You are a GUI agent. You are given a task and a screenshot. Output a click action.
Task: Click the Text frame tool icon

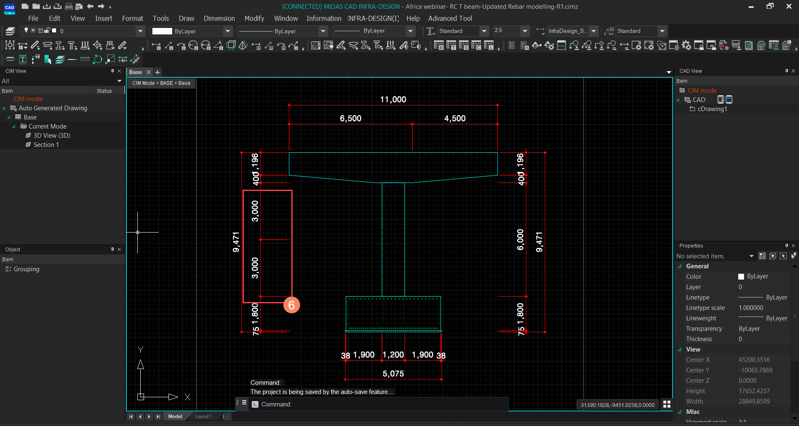[x=23, y=59]
